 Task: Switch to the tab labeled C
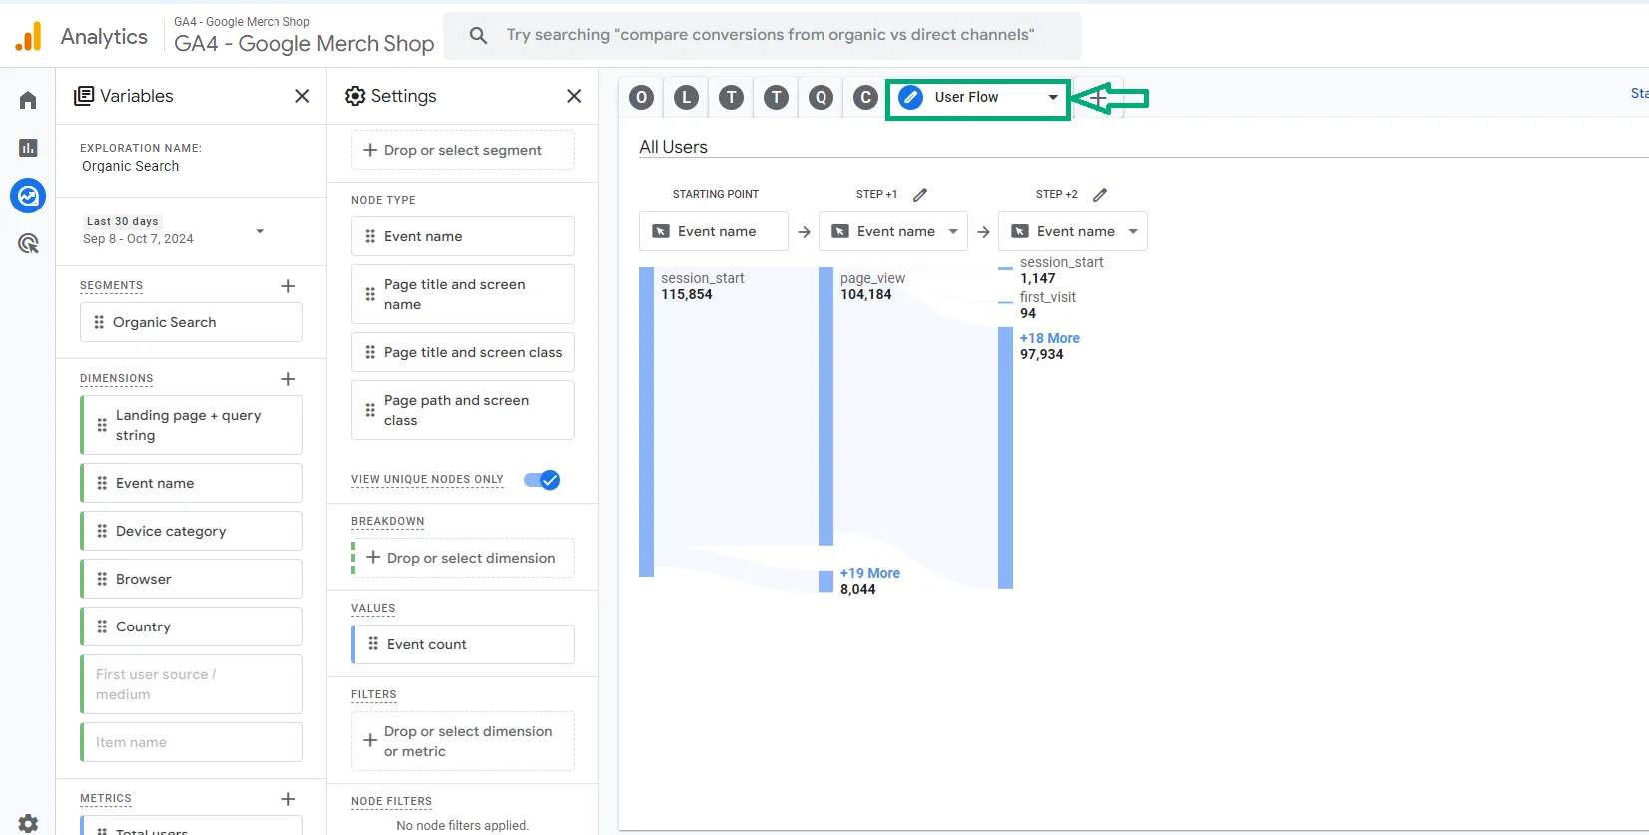(x=865, y=97)
